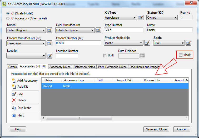Click the scrollbar right arrow
The width and height of the screenshot is (199, 138).
pyautogui.click(x=186, y=118)
